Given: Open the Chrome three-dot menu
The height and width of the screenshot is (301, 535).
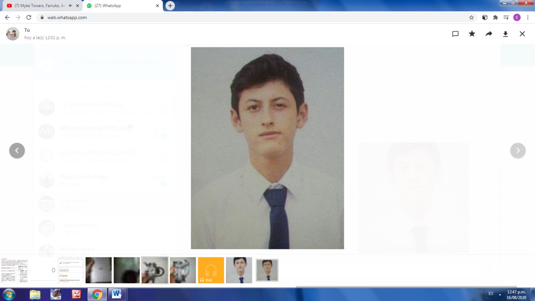Looking at the screenshot, I should coord(528,17).
